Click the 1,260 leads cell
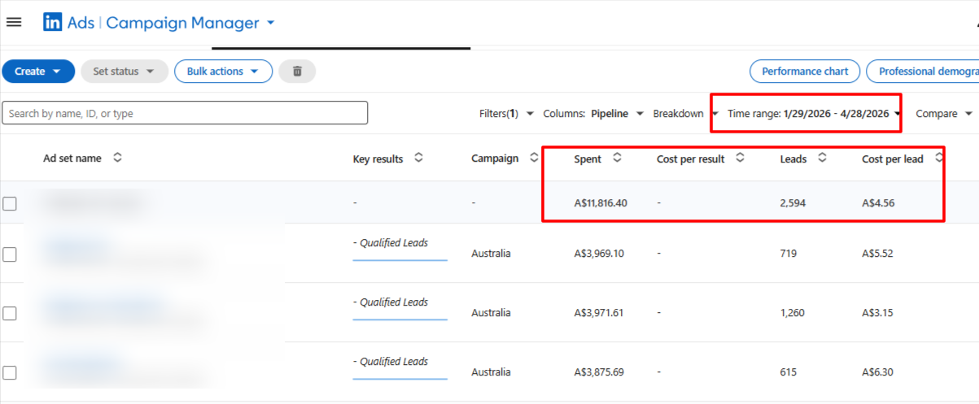This screenshot has height=404, width=979. (x=793, y=312)
